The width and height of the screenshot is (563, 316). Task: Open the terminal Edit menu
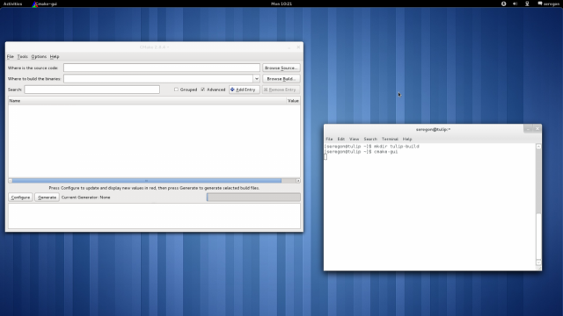[340, 139]
